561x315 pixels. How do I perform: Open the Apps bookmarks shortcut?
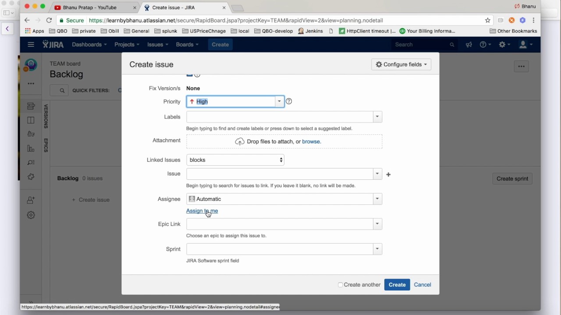coord(35,31)
